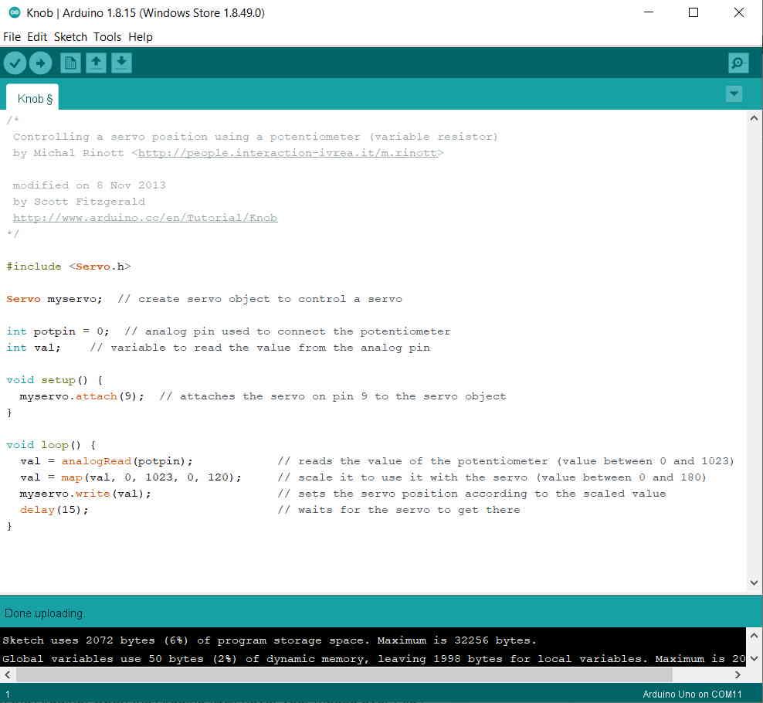This screenshot has width=763, height=703.
Task: Open the Edit menu
Action: 37,37
